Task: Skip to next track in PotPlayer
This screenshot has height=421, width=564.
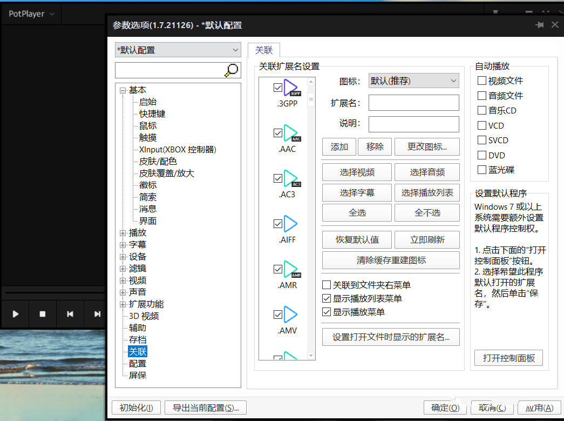Action: (x=97, y=314)
